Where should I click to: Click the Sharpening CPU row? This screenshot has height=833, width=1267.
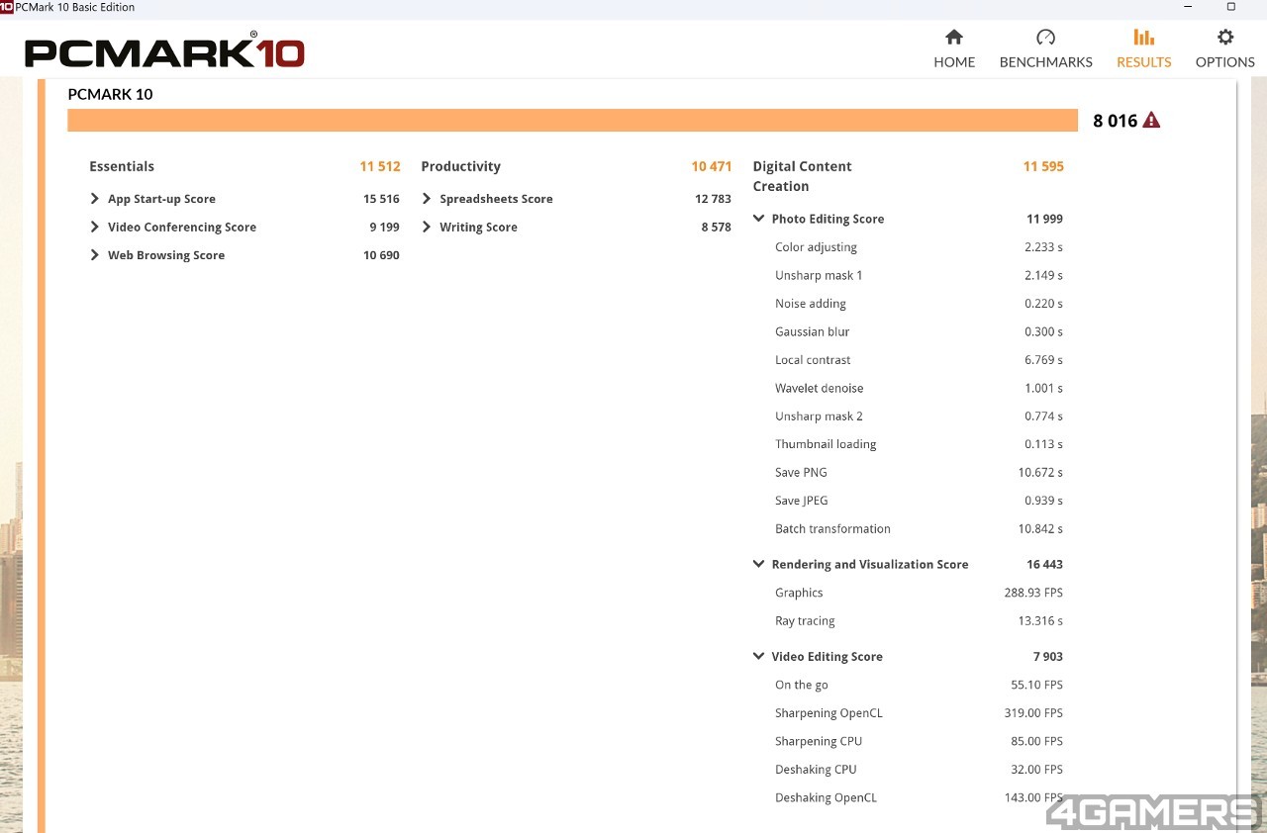(x=919, y=741)
